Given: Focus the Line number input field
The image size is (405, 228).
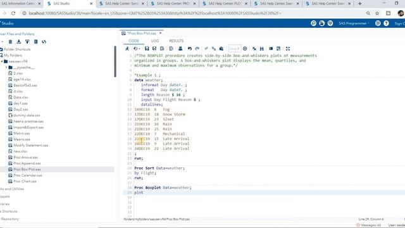Looking at the screenshot, I should click(x=235, y=49).
